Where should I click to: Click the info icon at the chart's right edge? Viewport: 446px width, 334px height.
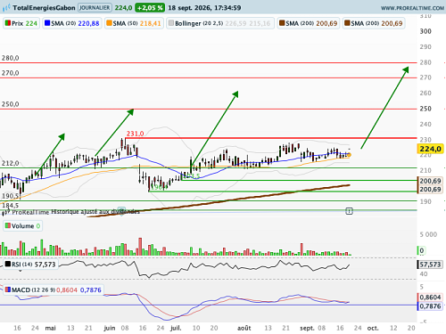click(x=349, y=211)
